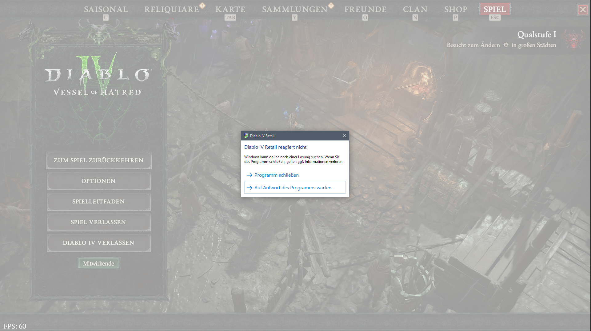Click the Qualstufe I label

[x=537, y=34]
